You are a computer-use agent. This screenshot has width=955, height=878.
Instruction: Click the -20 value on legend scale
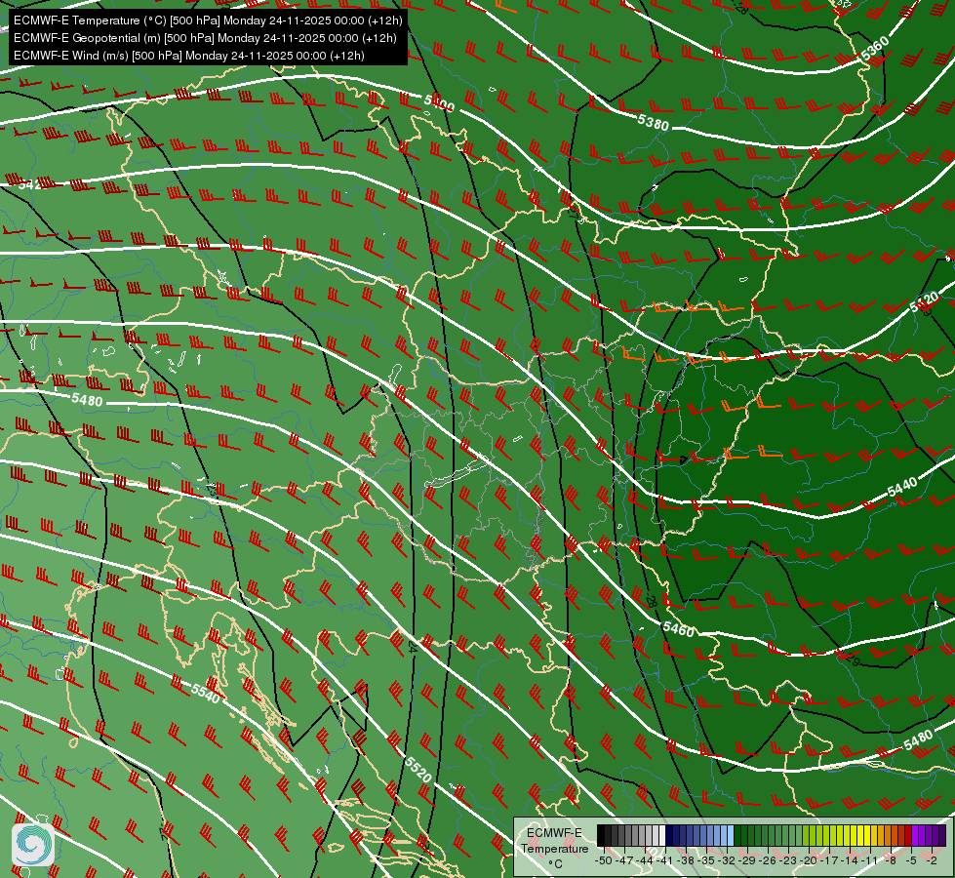click(809, 860)
